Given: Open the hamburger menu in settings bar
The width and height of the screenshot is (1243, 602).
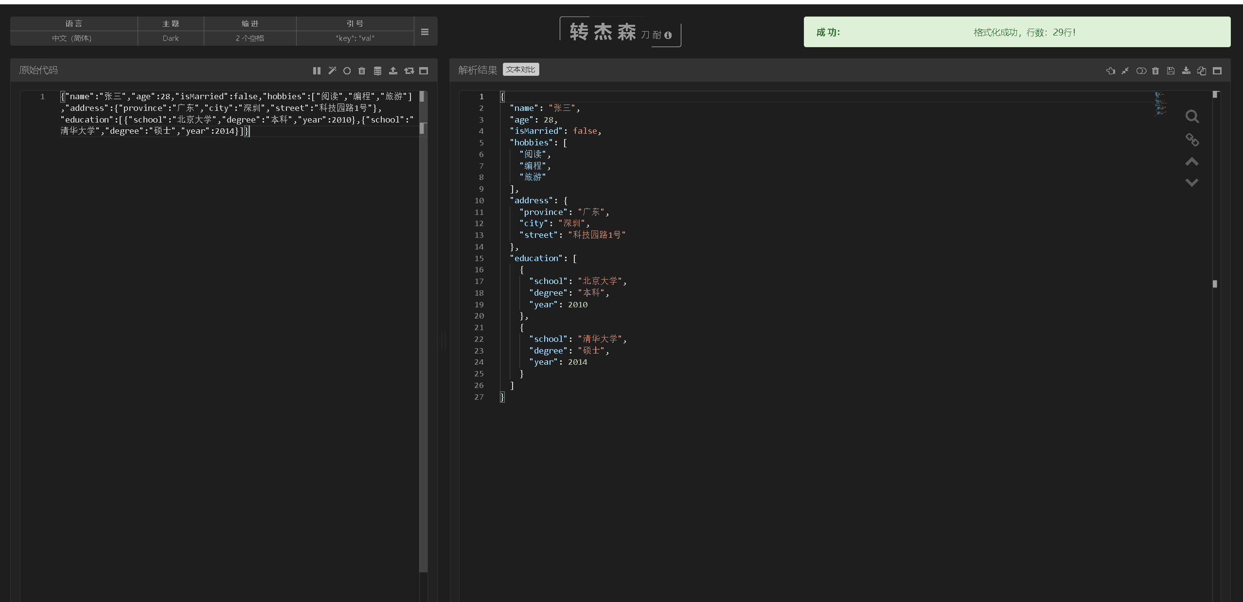Looking at the screenshot, I should [x=425, y=32].
